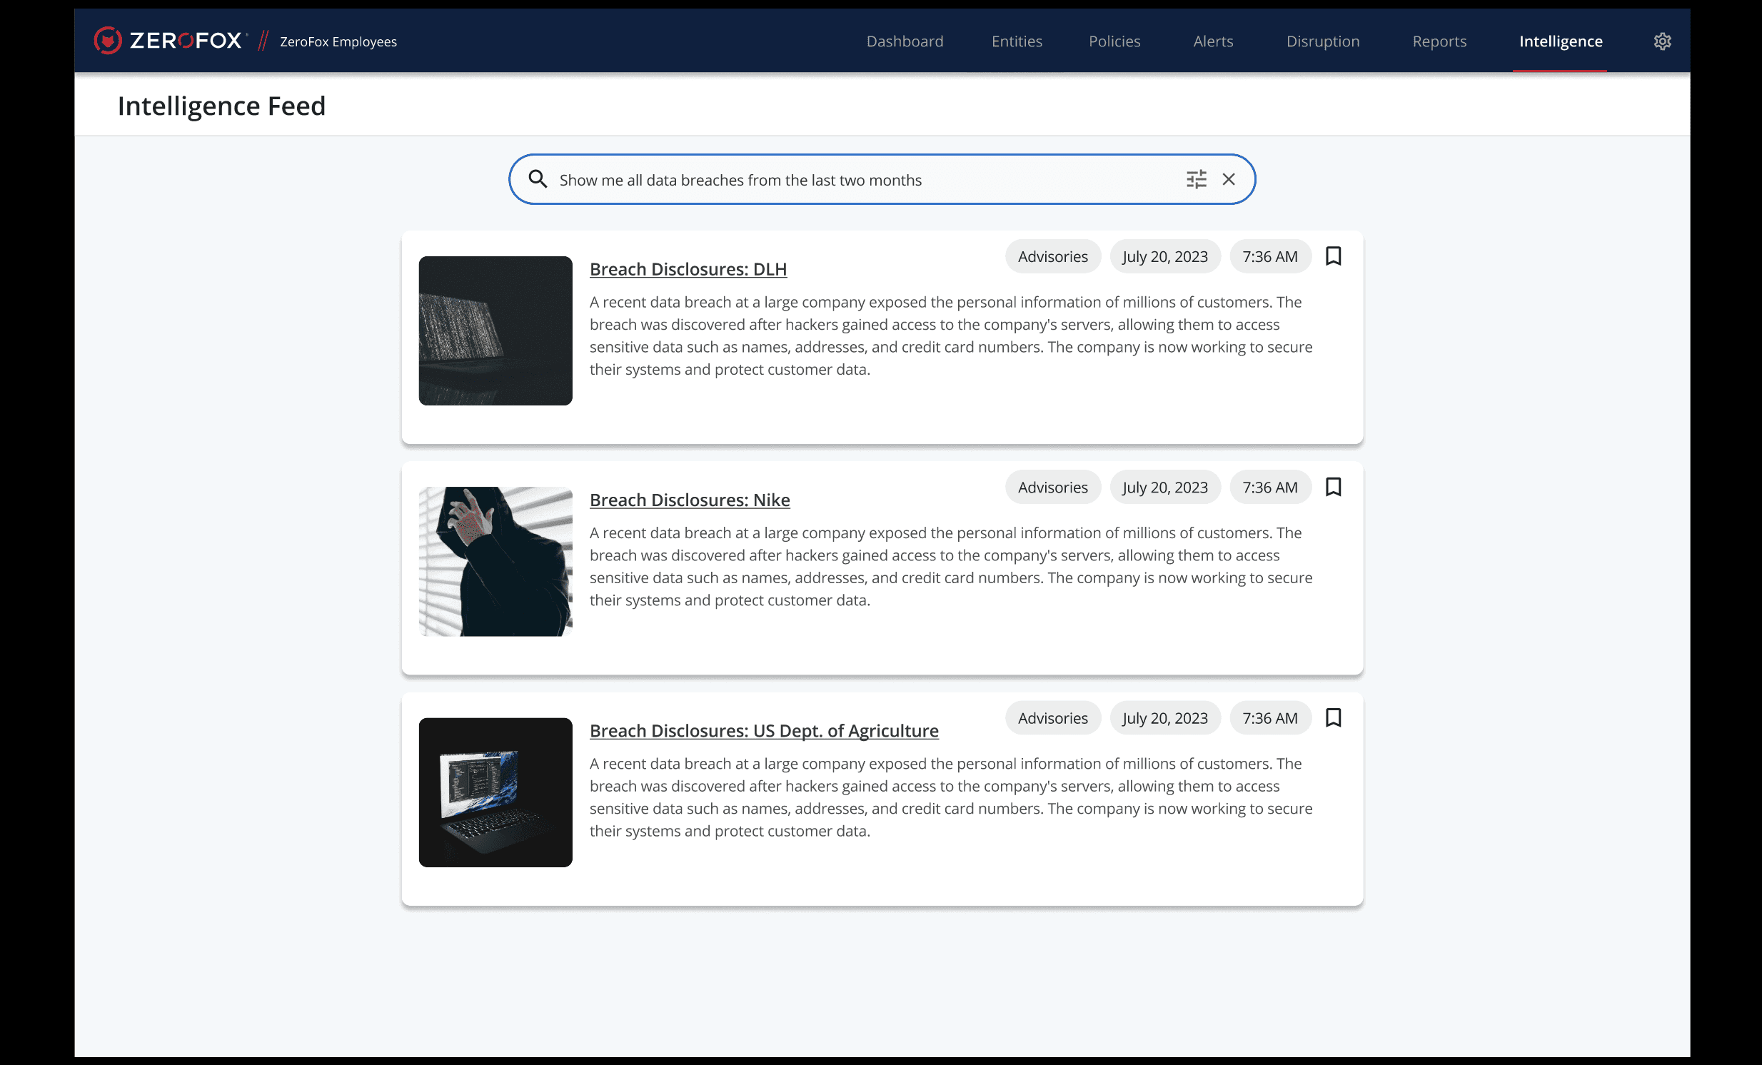Viewport: 1762px width, 1065px height.
Task: Click the search filter sliders icon
Action: [x=1197, y=179]
